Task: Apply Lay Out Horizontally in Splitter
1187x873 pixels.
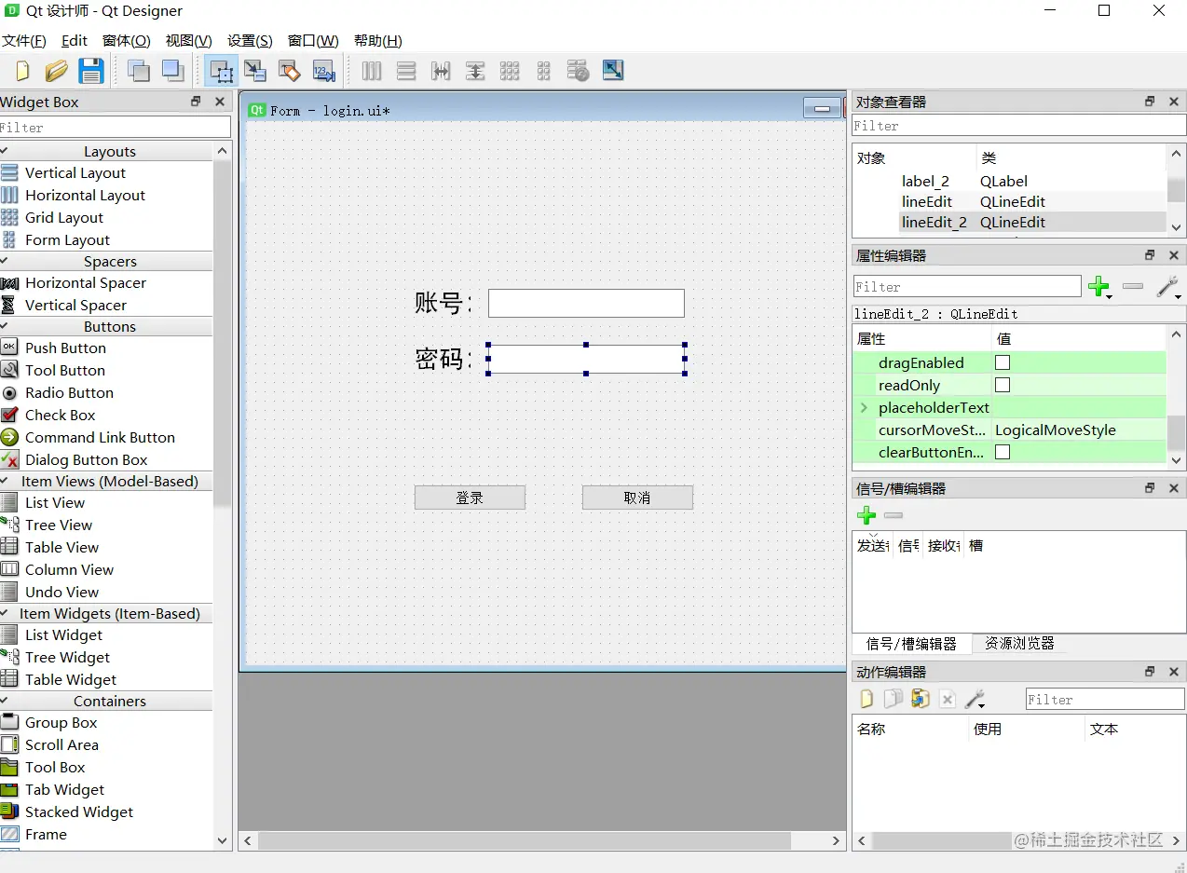Action: coord(441,71)
